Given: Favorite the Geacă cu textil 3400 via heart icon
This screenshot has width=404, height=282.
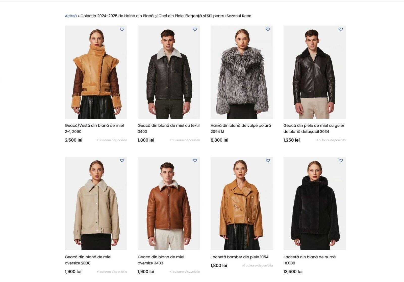Looking at the screenshot, I should point(195,29).
